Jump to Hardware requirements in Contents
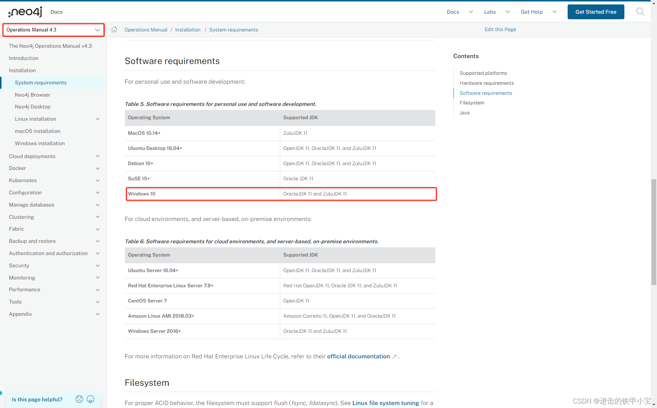The width and height of the screenshot is (657, 408). pos(487,83)
